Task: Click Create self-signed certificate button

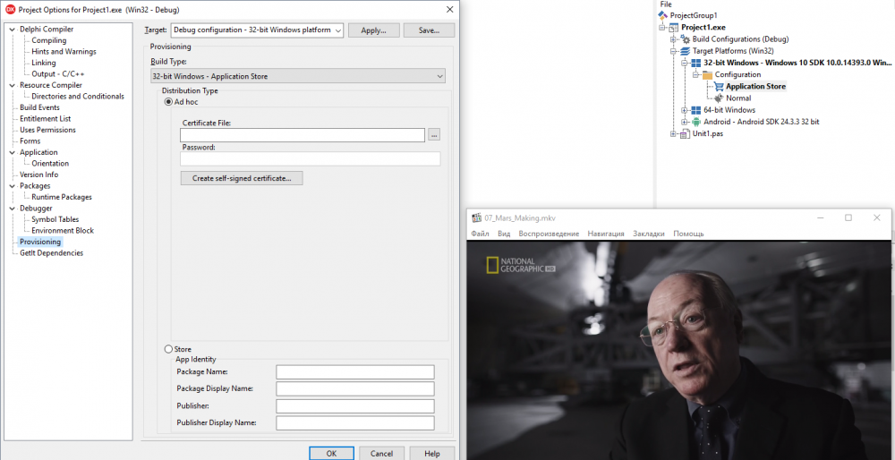Action: (242, 178)
